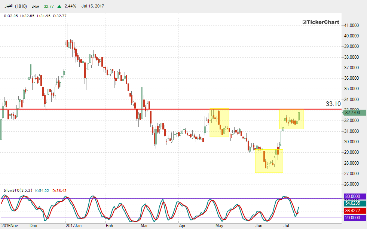Click the TickerChart logo watermark
The image size is (367, 229).
[321, 22]
